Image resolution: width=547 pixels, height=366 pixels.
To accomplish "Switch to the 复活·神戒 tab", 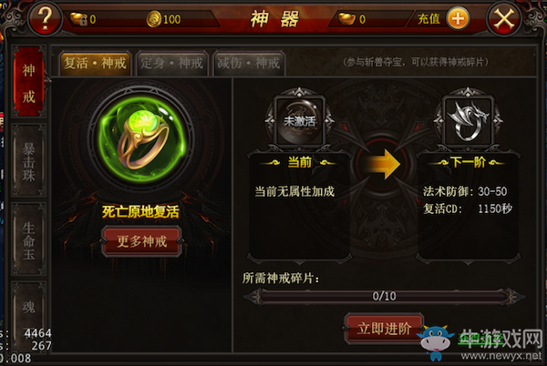I will (x=95, y=63).
